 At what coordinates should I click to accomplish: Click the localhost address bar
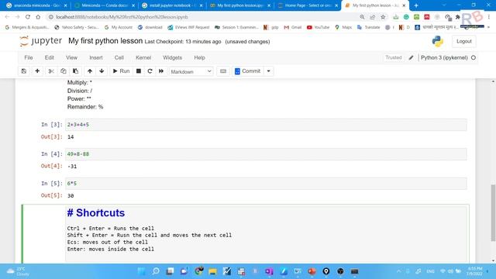point(202,17)
